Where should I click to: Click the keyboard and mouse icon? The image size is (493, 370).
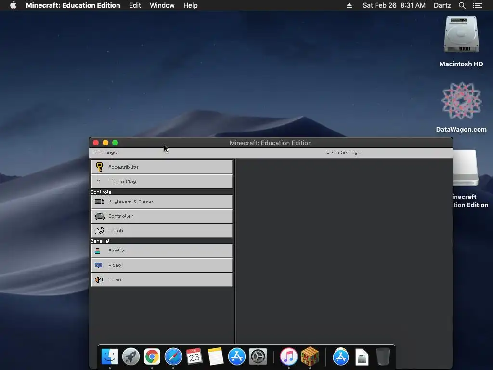[x=99, y=202]
